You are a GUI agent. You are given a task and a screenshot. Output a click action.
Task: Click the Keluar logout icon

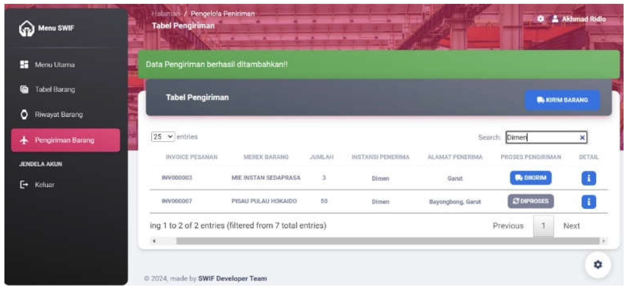(x=24, y=185)
